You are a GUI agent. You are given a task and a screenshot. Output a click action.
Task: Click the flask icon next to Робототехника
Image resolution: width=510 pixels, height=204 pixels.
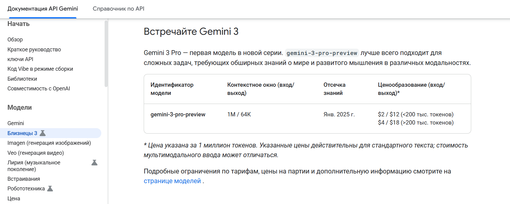[50, 189]
